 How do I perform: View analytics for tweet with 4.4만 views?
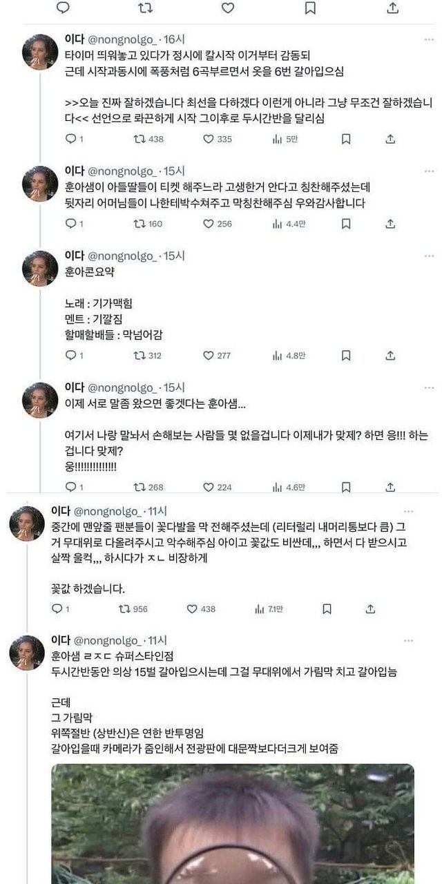tap(277, 224)
